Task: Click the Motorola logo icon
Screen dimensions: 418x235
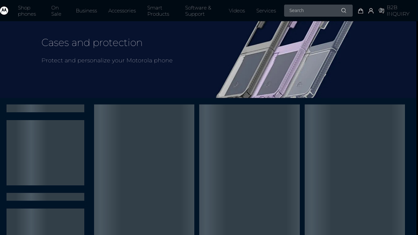Action: [x=4, y=10]
